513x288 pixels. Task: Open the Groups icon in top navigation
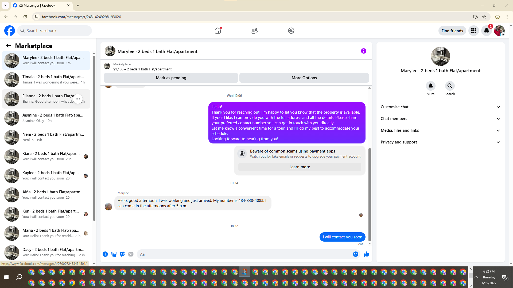[x=291, y=31]
